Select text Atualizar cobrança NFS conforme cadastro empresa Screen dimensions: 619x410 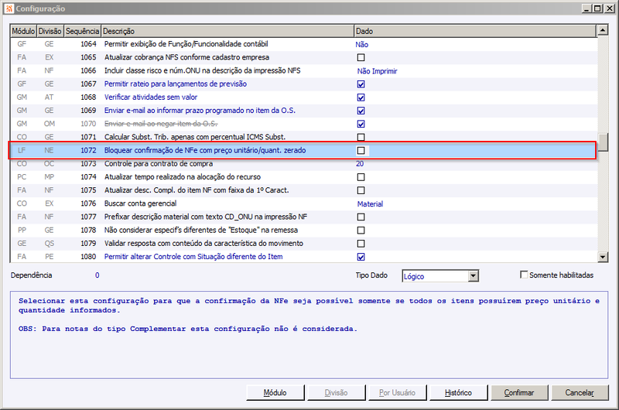coord(186,57)
